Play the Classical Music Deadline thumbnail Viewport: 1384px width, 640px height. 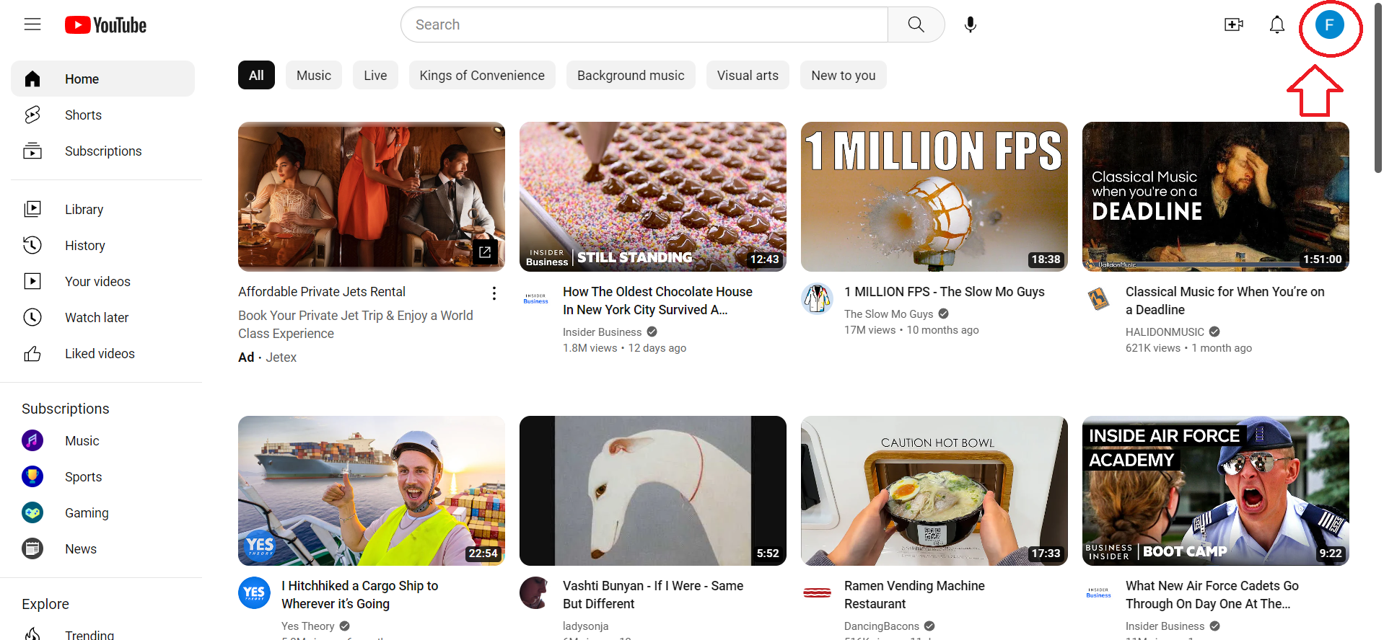pos(1216,197)
